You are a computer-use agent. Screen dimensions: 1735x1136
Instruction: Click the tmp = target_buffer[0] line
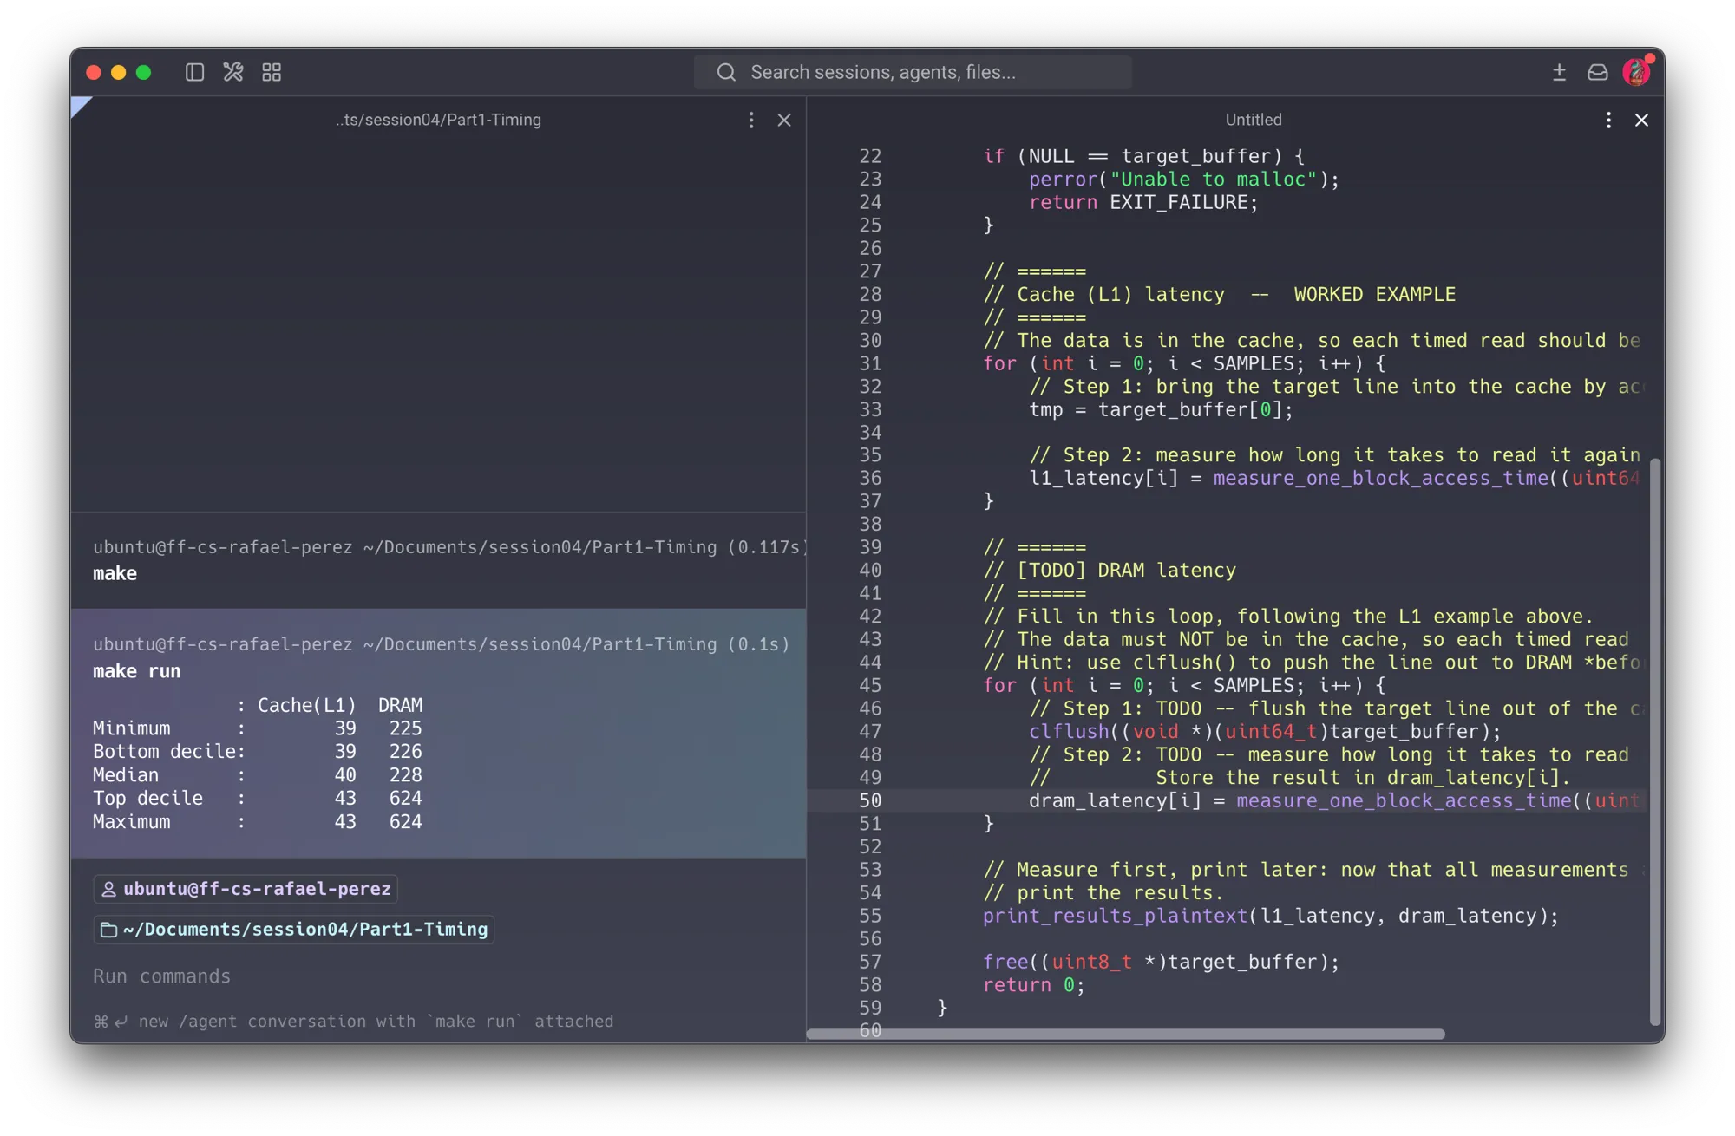point(1161,410)
